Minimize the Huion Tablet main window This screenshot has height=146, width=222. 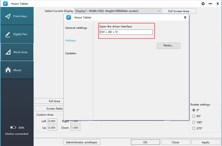pos(210,4)
